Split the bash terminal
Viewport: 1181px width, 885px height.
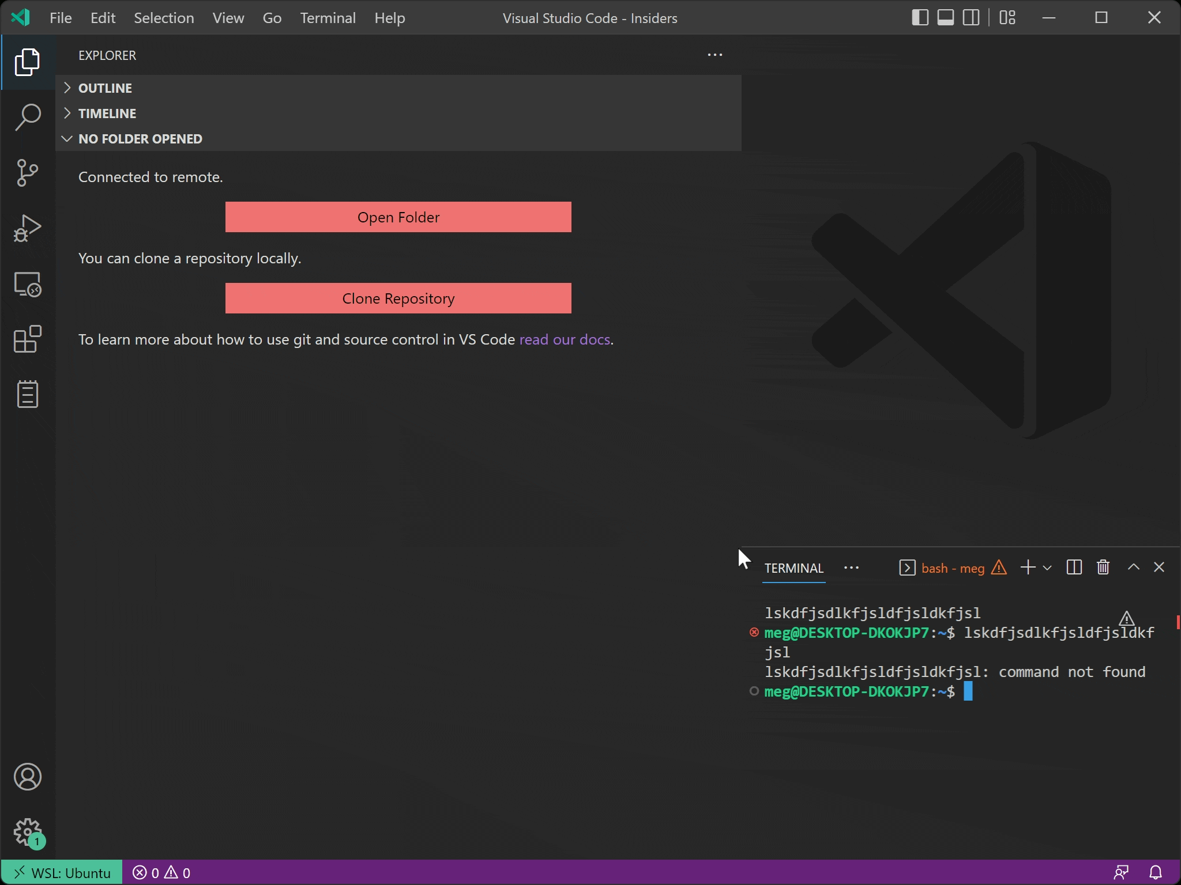(1074, 568)
